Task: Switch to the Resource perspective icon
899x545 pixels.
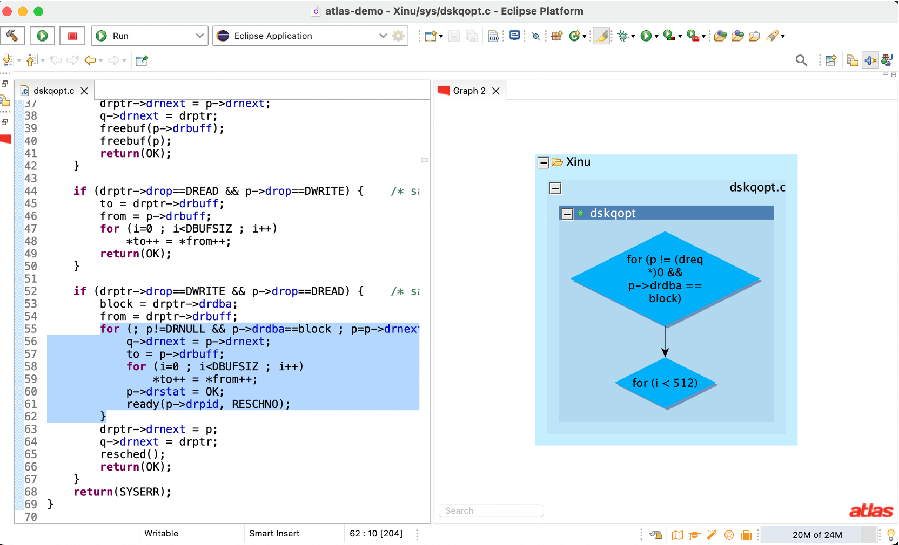Action: click(853, 60)
